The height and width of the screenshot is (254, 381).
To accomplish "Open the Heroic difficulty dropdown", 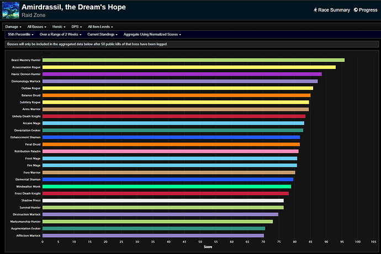I will pyautogui.click(x=61, y=26).
